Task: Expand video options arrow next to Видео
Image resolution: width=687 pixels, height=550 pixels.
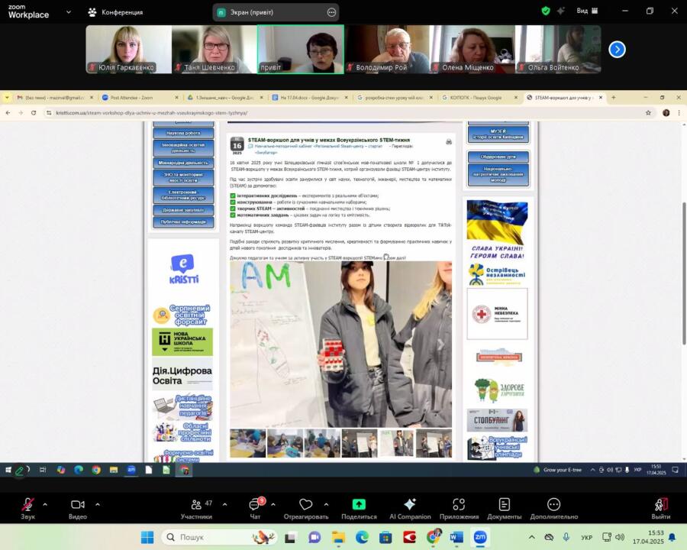Action: [x=97, y=505]
